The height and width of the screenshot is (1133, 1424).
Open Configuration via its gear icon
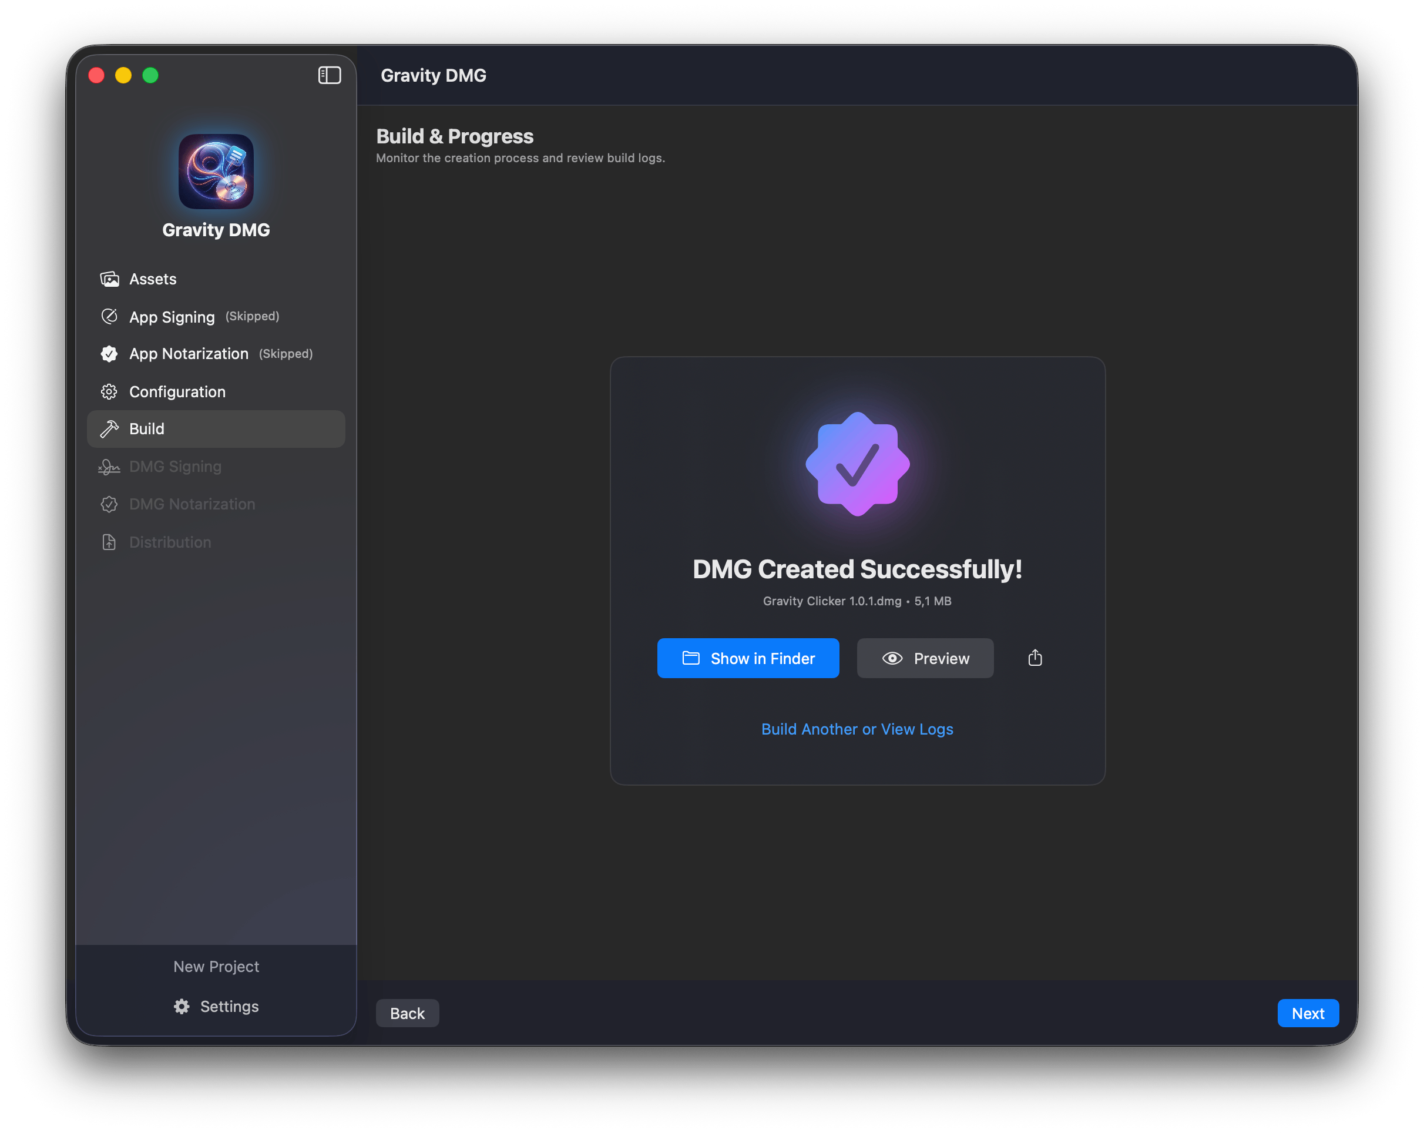pyautogui.click(x=110, y=392)
